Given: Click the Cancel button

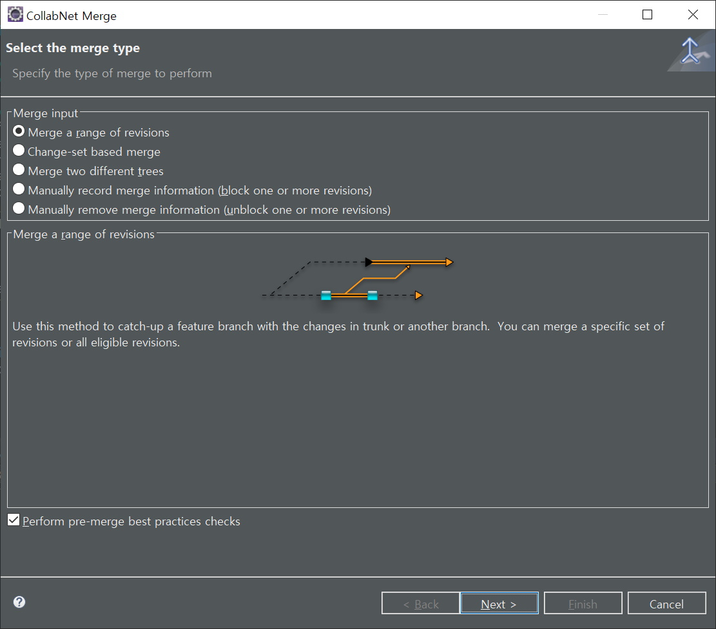Looking at the screenshot, I should coord(666,603).
